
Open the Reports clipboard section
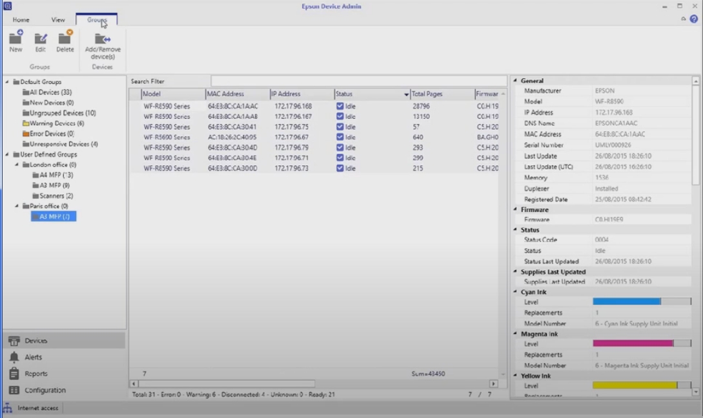tap(36, 374)
